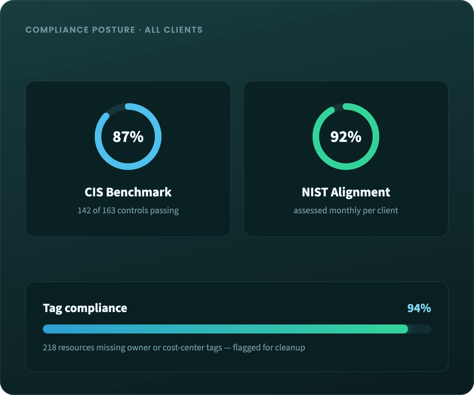
Task: Click the 94% tag compliance value
Action: point(419,308)
